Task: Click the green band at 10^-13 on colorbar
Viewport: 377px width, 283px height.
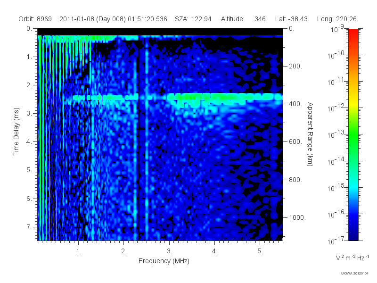Action: (353, 134)
